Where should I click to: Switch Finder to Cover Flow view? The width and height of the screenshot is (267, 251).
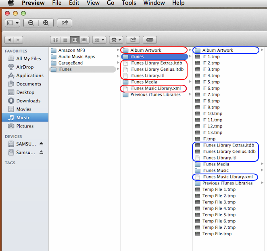click(84, 40)
